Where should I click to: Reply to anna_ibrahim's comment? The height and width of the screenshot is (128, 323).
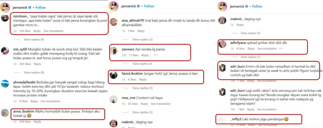(x=37, y=122)
